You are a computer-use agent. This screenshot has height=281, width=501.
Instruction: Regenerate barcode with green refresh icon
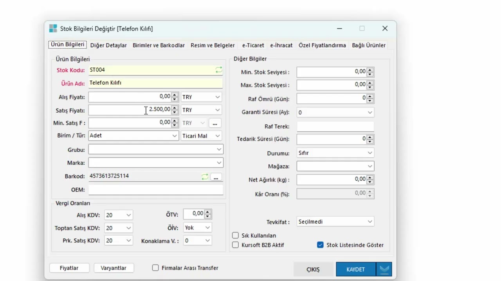205,176
